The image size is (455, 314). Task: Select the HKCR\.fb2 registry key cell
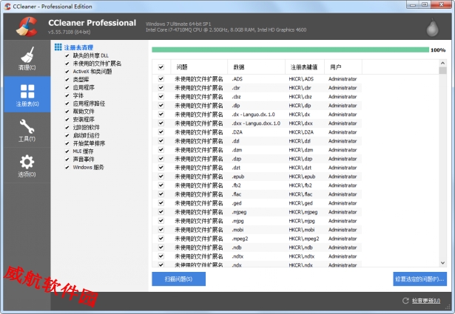[x=300, y=185]
